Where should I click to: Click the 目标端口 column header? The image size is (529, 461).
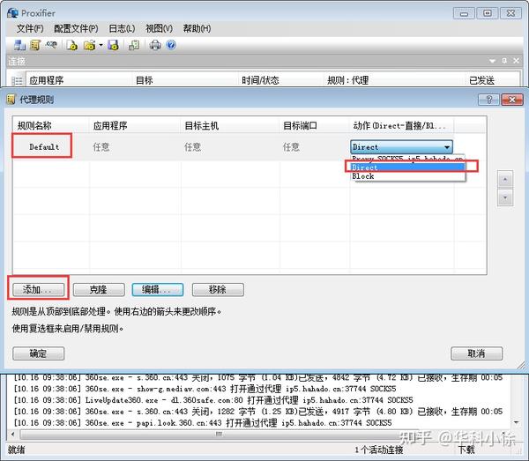(x=314, y=126)
